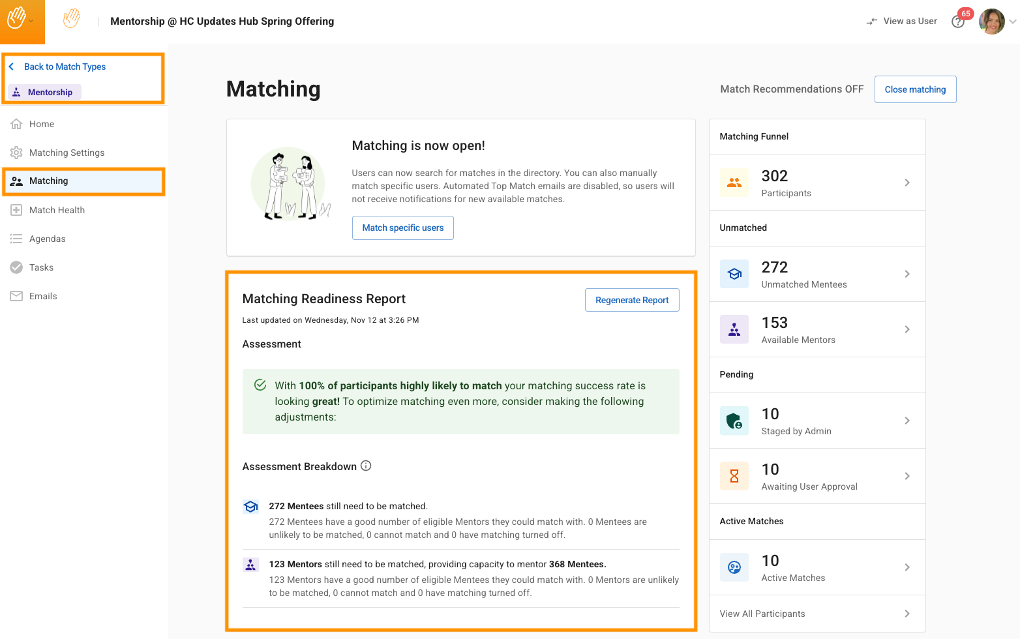Click the Regenerate Report button
This screenshot has width=1020, height=639.
632,300
